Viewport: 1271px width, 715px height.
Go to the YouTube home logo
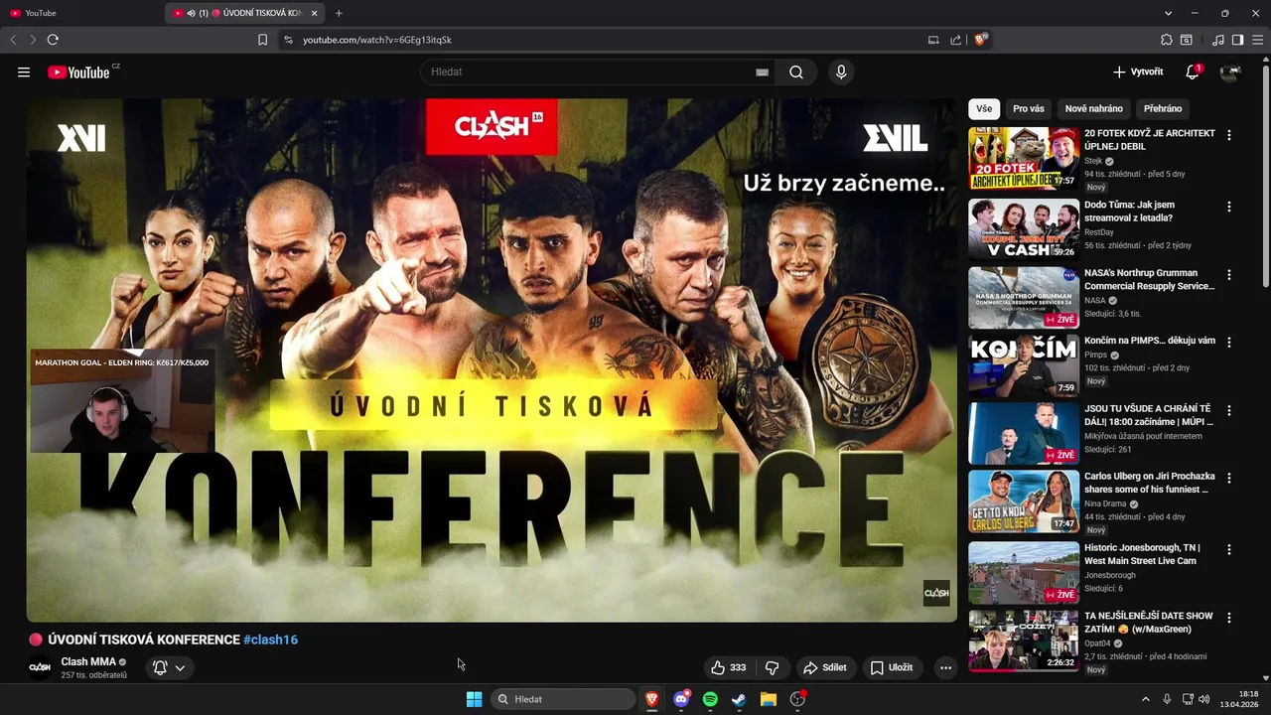click(x=78, y=72)
